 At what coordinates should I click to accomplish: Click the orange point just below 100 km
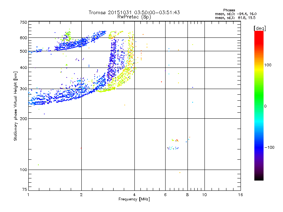pyautogui.click(x=180, y=173)
